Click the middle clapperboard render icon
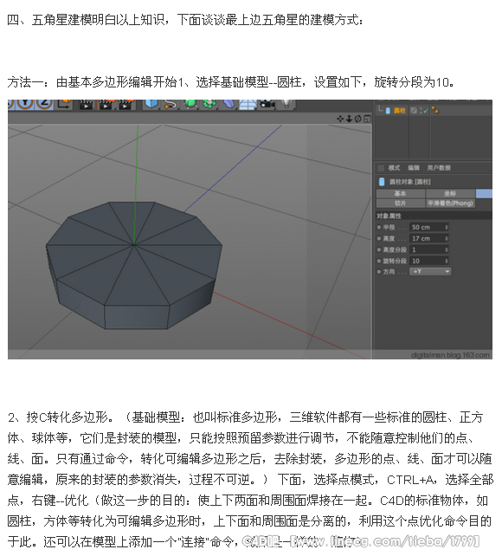This screenshot has width=502, height=556. (x=106, y=104)
